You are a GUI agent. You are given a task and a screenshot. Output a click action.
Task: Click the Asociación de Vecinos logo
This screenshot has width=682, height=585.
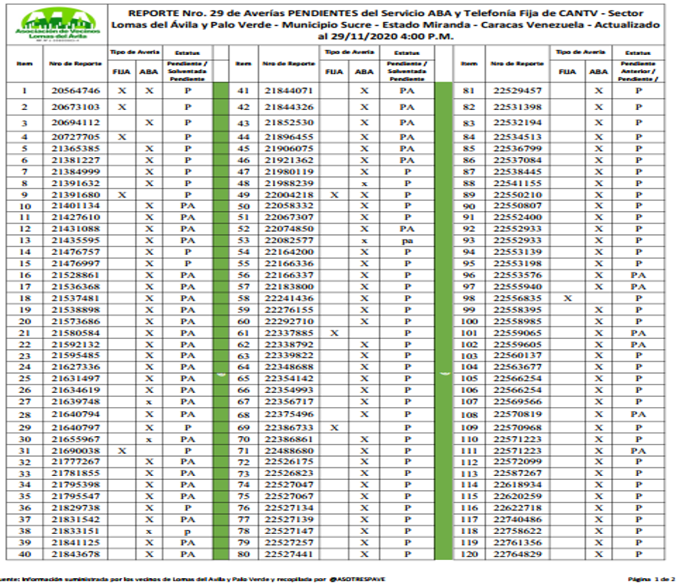[57, 24]
